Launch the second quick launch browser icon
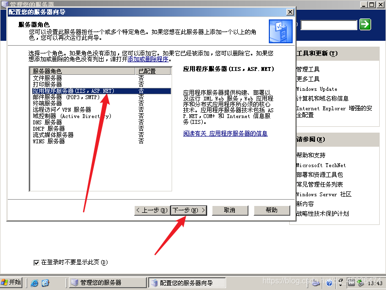386x290 pixels. (45, 283)
